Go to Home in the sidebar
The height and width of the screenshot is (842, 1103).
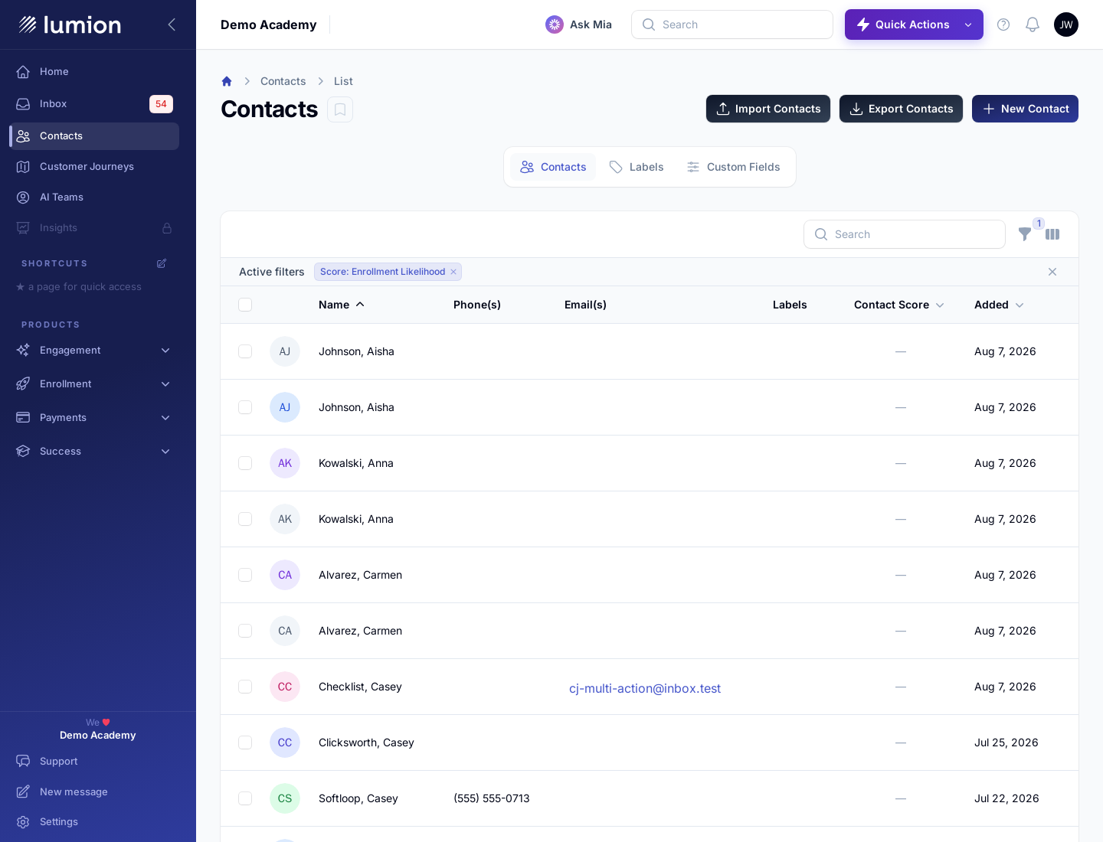pos(94,72)
